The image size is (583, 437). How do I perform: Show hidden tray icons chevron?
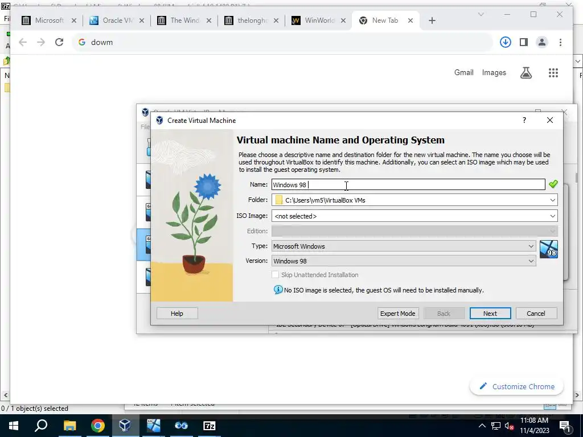pyautogui.click(x=482, y=426)
